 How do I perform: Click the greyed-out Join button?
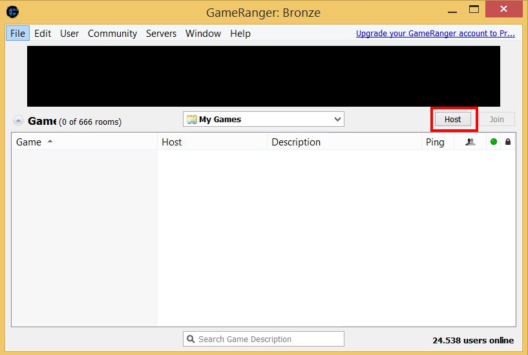click(x=497, y=119)
